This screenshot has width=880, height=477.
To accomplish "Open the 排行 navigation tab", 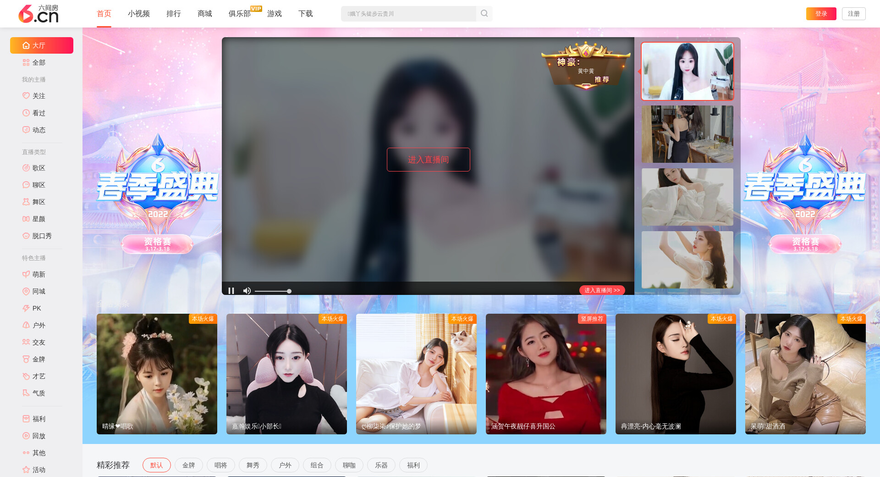I will point(174,14).
